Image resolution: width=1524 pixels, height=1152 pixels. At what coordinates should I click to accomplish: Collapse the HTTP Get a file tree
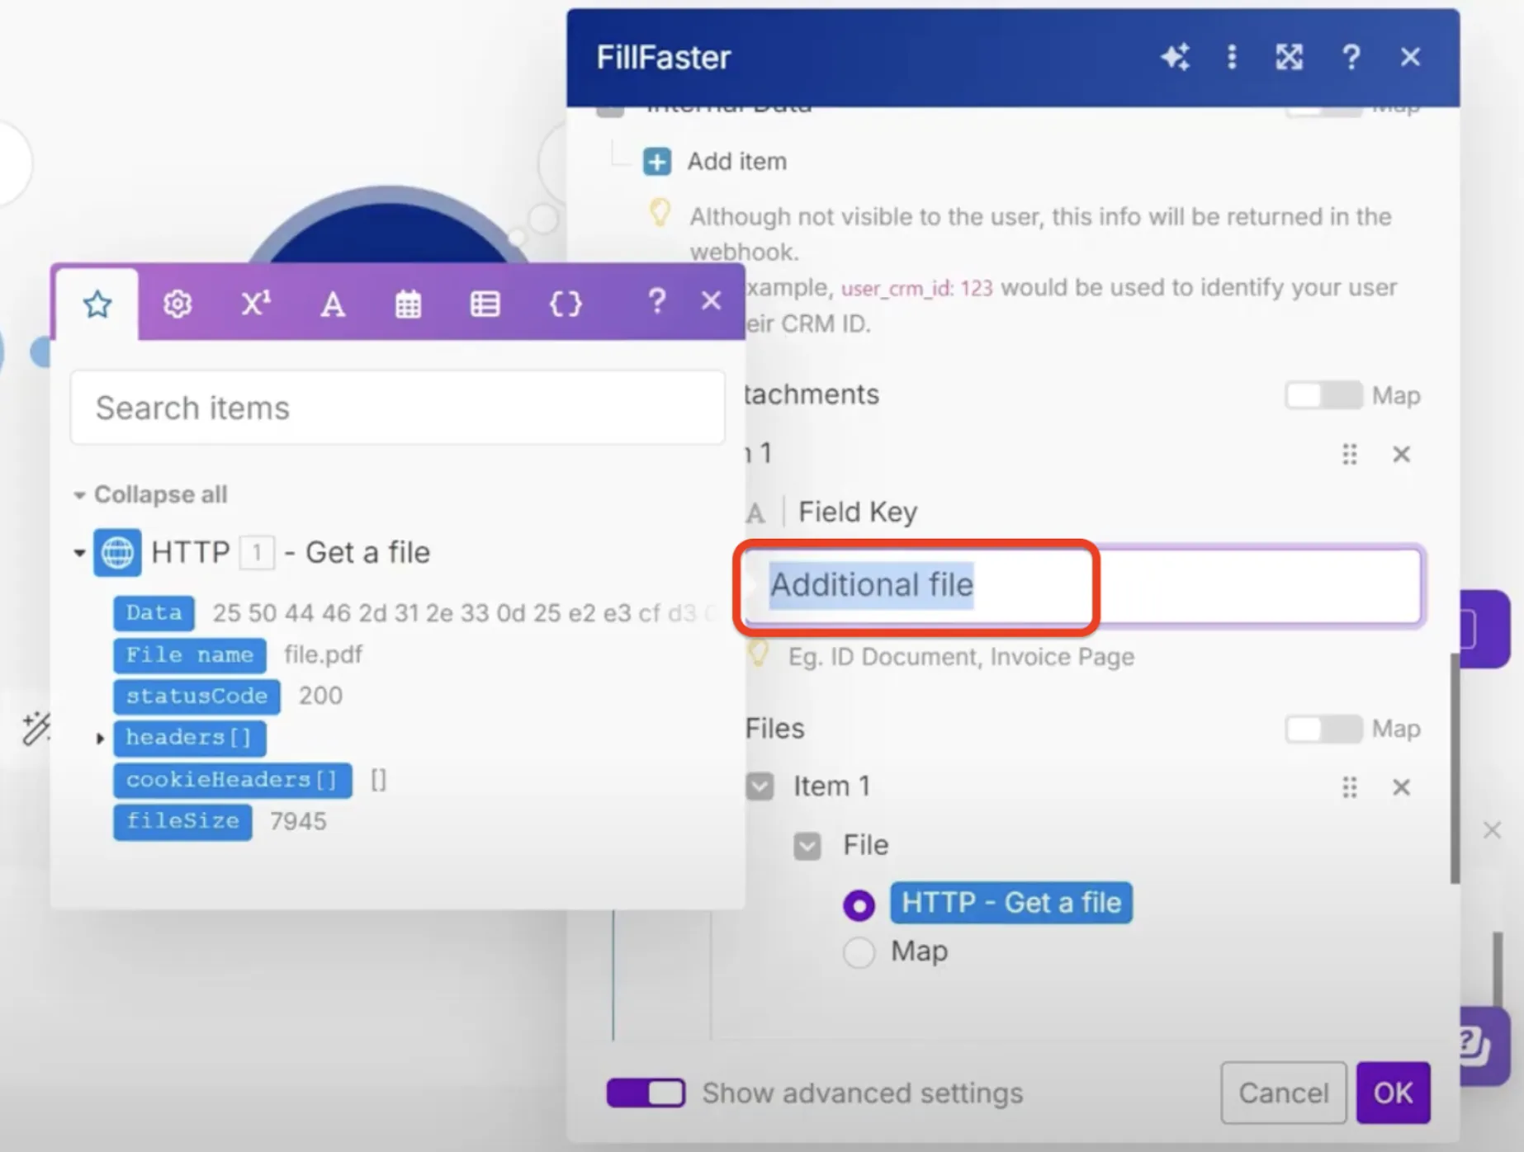click(79, 552)
